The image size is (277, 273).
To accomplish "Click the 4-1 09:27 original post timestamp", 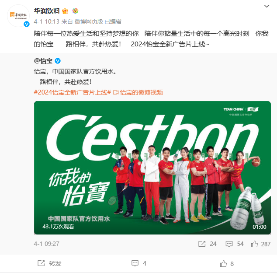I will [x=46, y=244].
